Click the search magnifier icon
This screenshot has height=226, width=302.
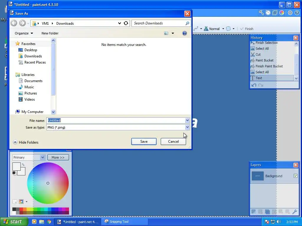point(187,23)
